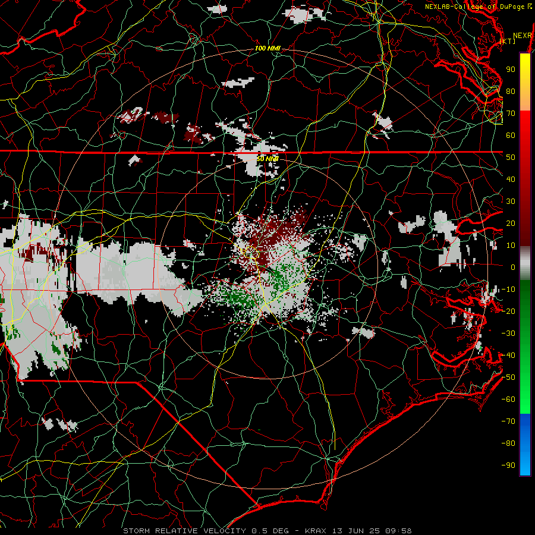535x535 pixels.
Task: Click the 40 value on velocity scale
Action: (x=511, y=179)
